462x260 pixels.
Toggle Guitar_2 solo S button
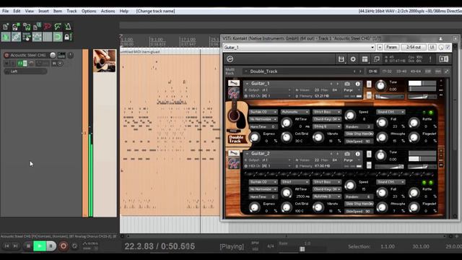pos(369,154)
